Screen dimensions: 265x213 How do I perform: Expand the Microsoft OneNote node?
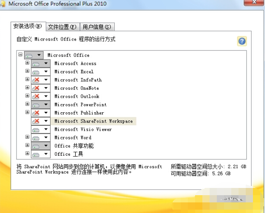coord(27,87)
